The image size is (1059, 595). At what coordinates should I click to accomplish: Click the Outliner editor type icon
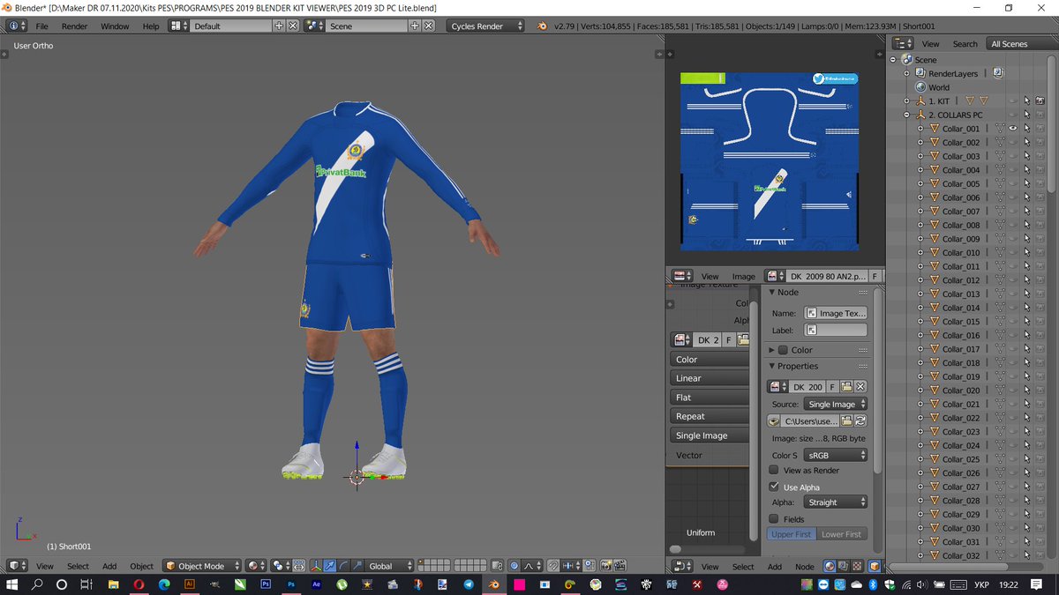coord(904,43)
